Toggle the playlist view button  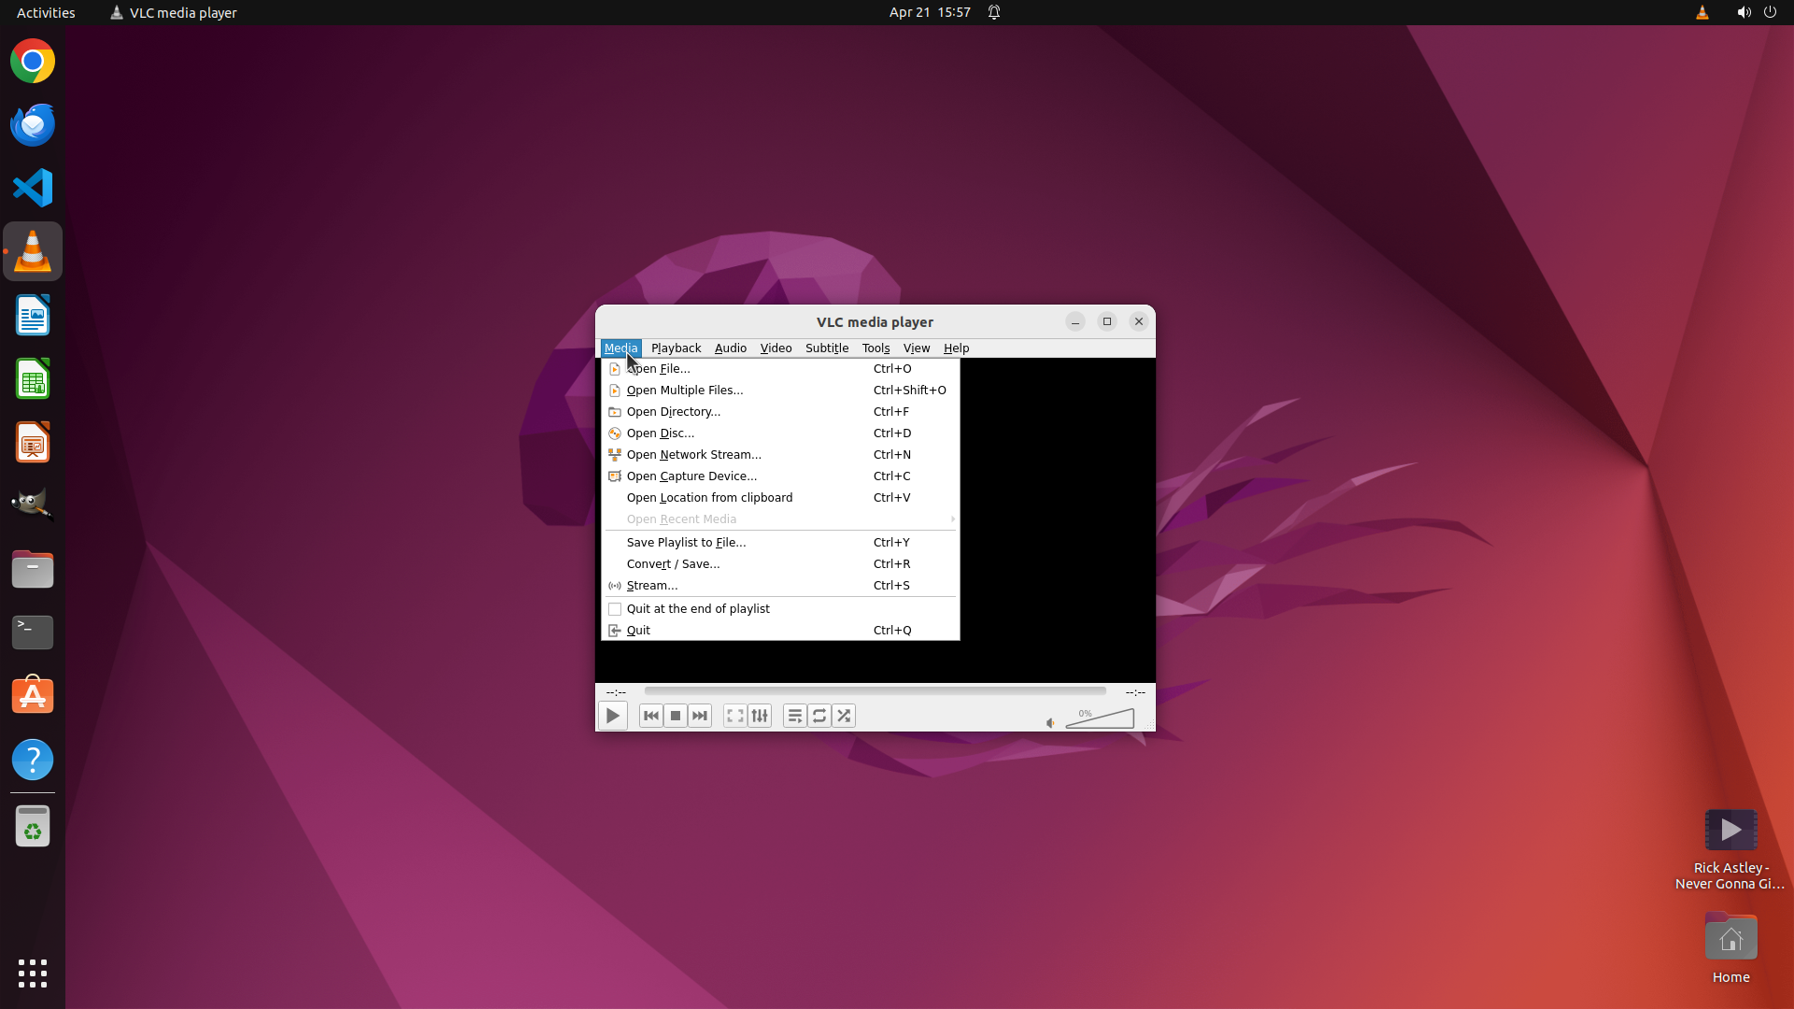(x=795, y=716)
